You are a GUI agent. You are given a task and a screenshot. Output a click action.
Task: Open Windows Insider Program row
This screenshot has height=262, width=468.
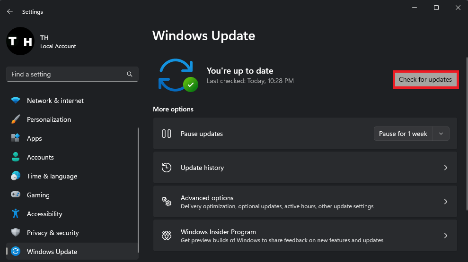[305, 236]
